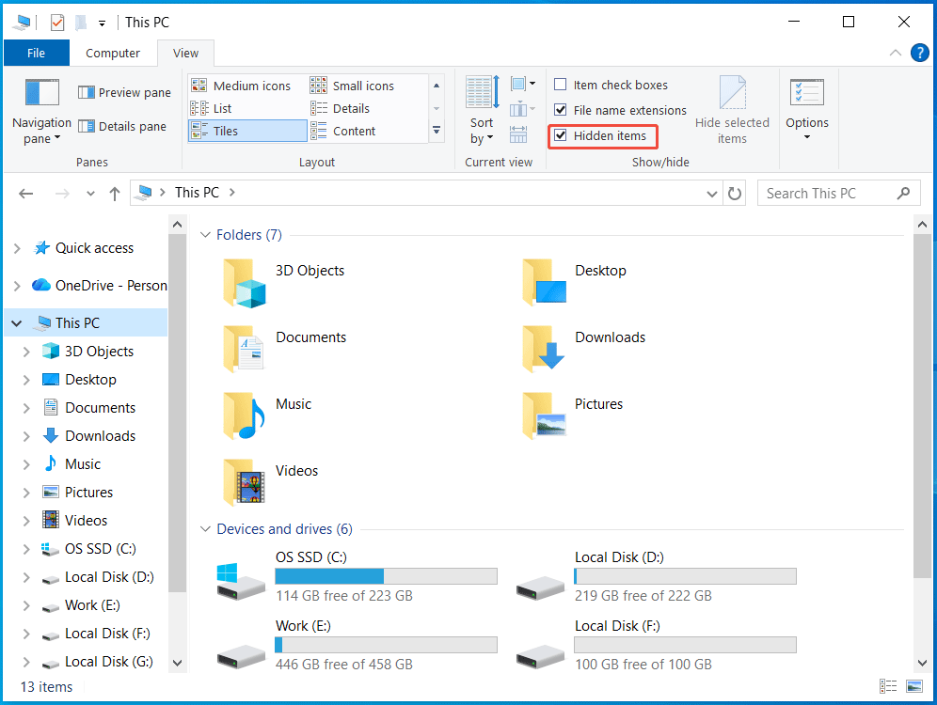Select the OS SSD (C:) drive tile
The height and width of the screenshot is (705, 937).
click(357, 576)
